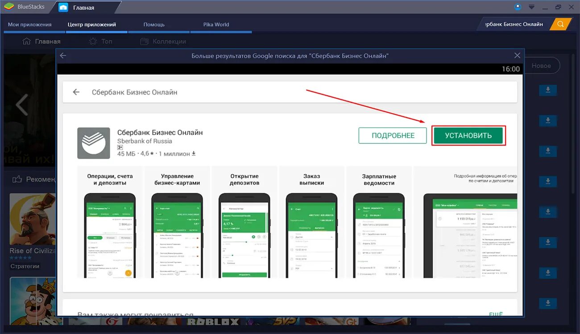Click the carousel previous arrow in background
Screen dimensions: 580x334
pyautogui.click(x=22, y=105)
